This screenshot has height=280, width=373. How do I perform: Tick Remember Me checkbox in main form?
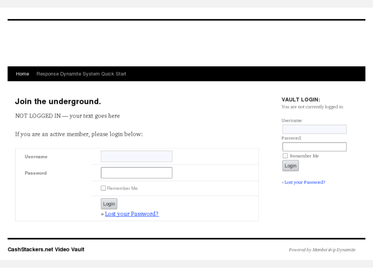pos(104,188)
